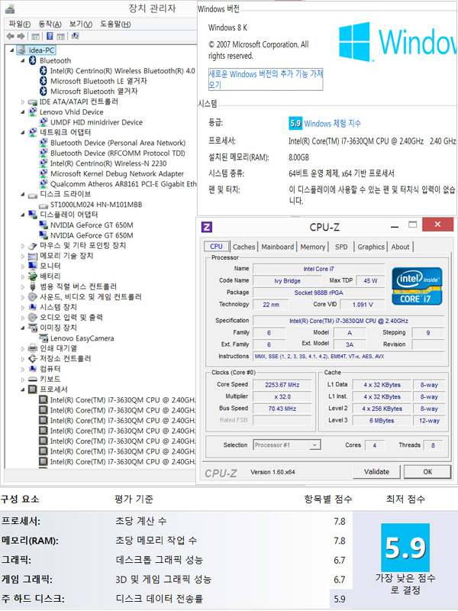Click the back arrow in Device Manager toolbar
Viewport: 458px width, 611px height.
pos(10,36)
